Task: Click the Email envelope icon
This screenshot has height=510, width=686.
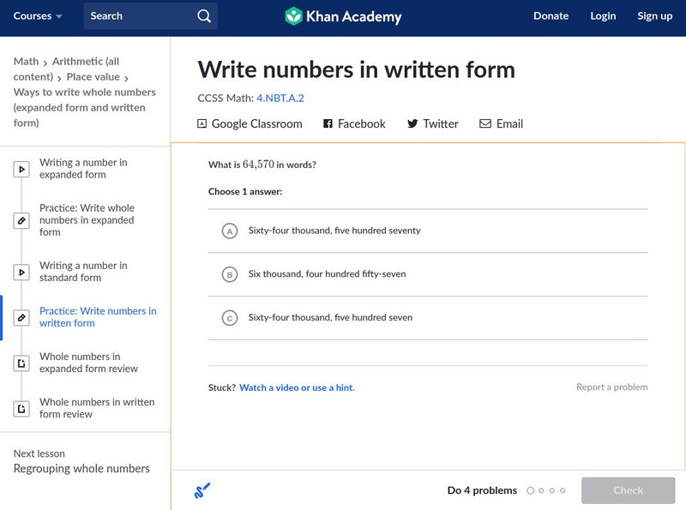Action: [485, 124]
